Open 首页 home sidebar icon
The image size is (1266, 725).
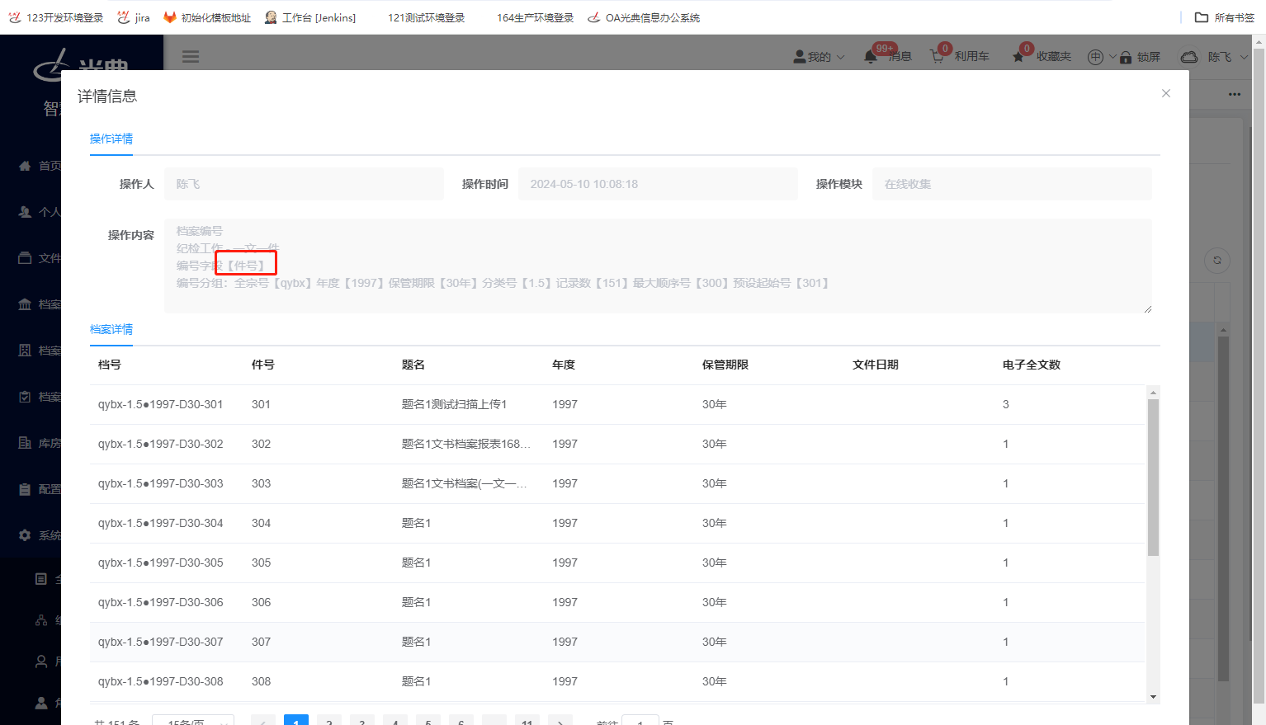[25, 166]
